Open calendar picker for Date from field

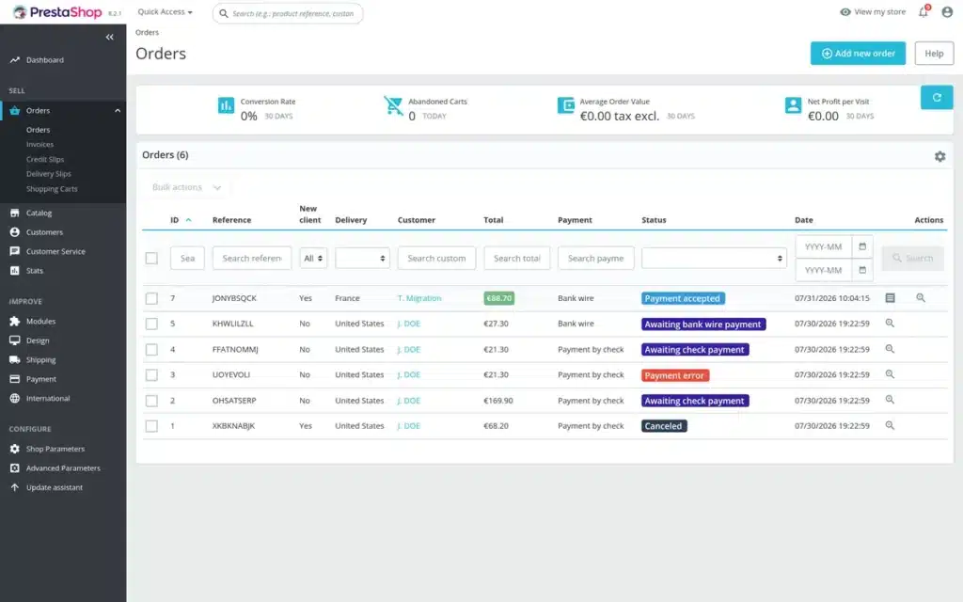point(862,246)
